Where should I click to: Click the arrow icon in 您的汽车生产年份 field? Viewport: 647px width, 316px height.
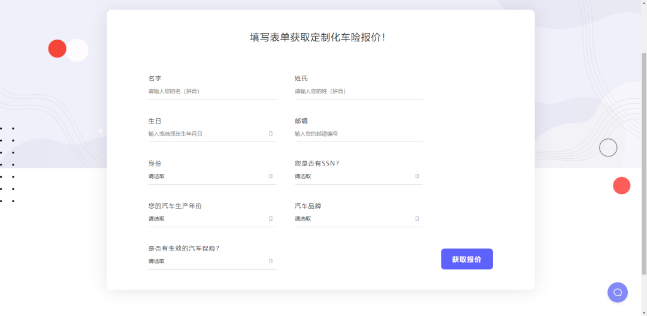pyautogui.click(x=271, y=219)
